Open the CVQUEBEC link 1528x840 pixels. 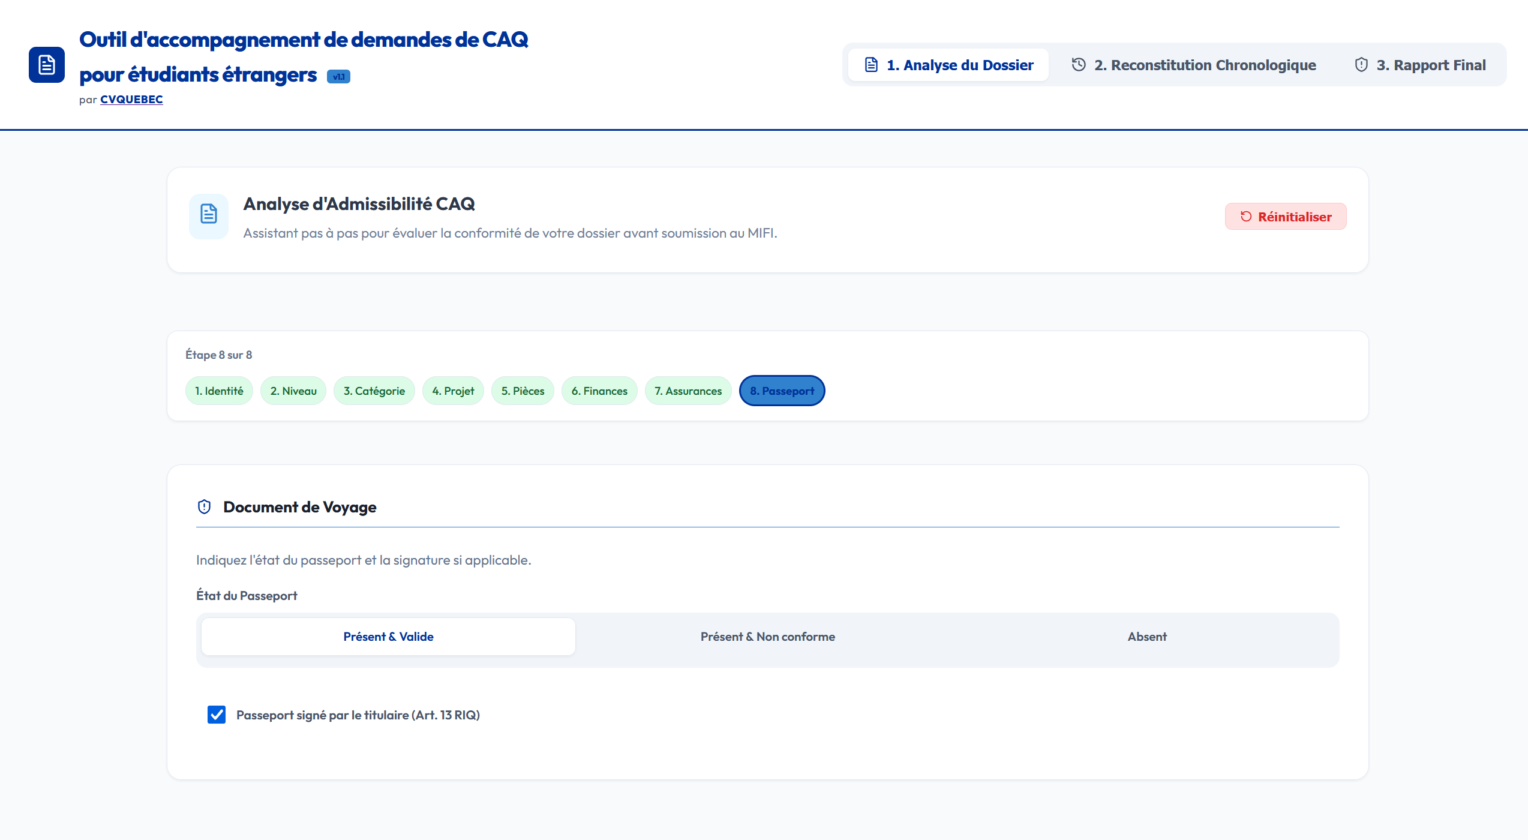[x=130, y=99]
